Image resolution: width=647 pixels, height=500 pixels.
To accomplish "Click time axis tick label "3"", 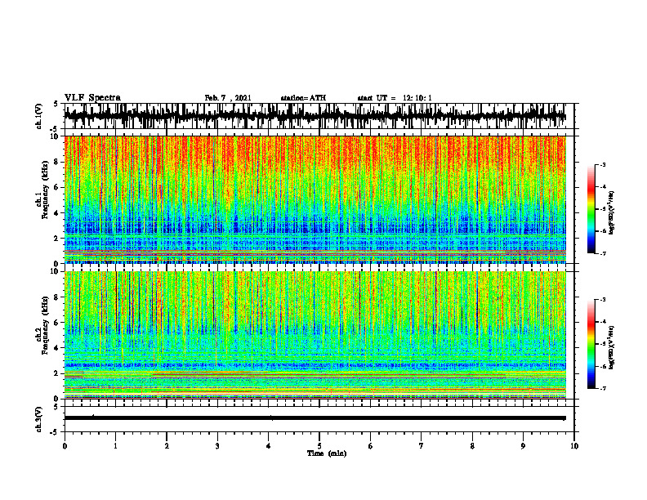I will [x=217, y=446].
